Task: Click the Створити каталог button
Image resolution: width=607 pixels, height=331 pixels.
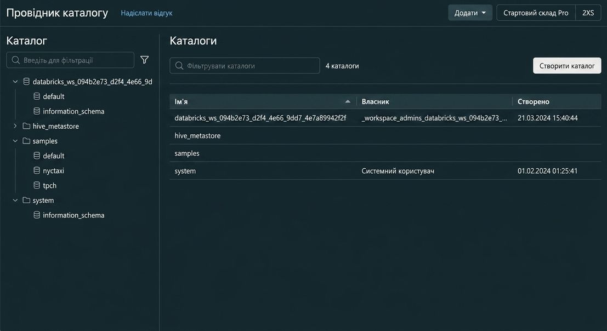Action: point(567,66)
